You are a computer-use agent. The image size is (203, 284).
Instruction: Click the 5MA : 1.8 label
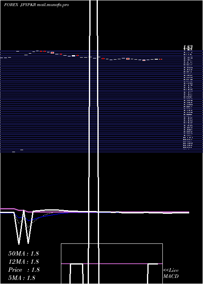click(x=22, y=278)
